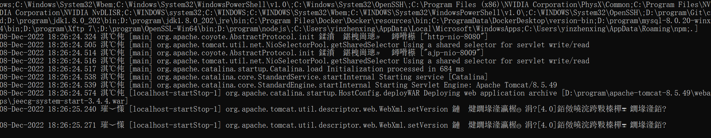The image size is (711, 138).
Task: Click "Initialization processed in 684 ms" message
Action: click(395, 69)
